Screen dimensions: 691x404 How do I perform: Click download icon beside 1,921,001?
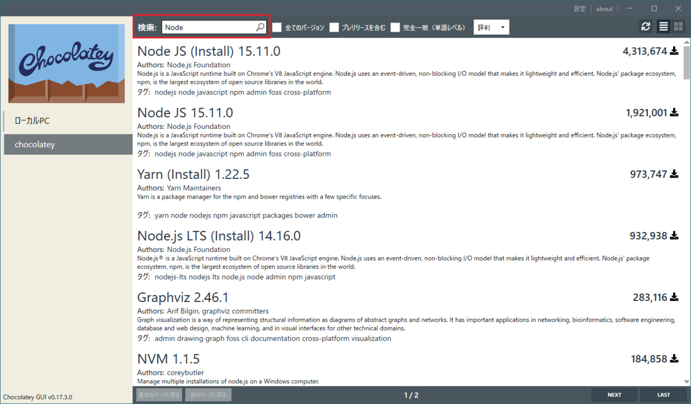674,113
